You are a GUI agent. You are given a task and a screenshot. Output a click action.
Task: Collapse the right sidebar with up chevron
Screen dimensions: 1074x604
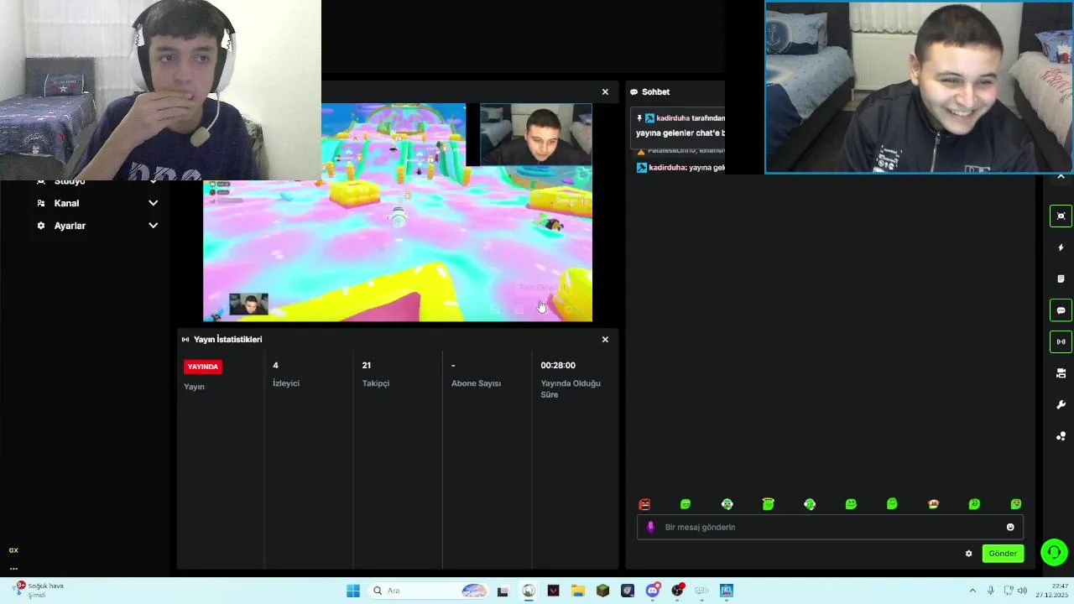coord(1061,177)
